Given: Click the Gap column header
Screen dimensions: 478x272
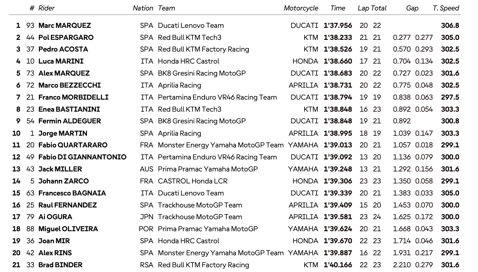Looking at the screenshot, I should click(x=412, y=8).
